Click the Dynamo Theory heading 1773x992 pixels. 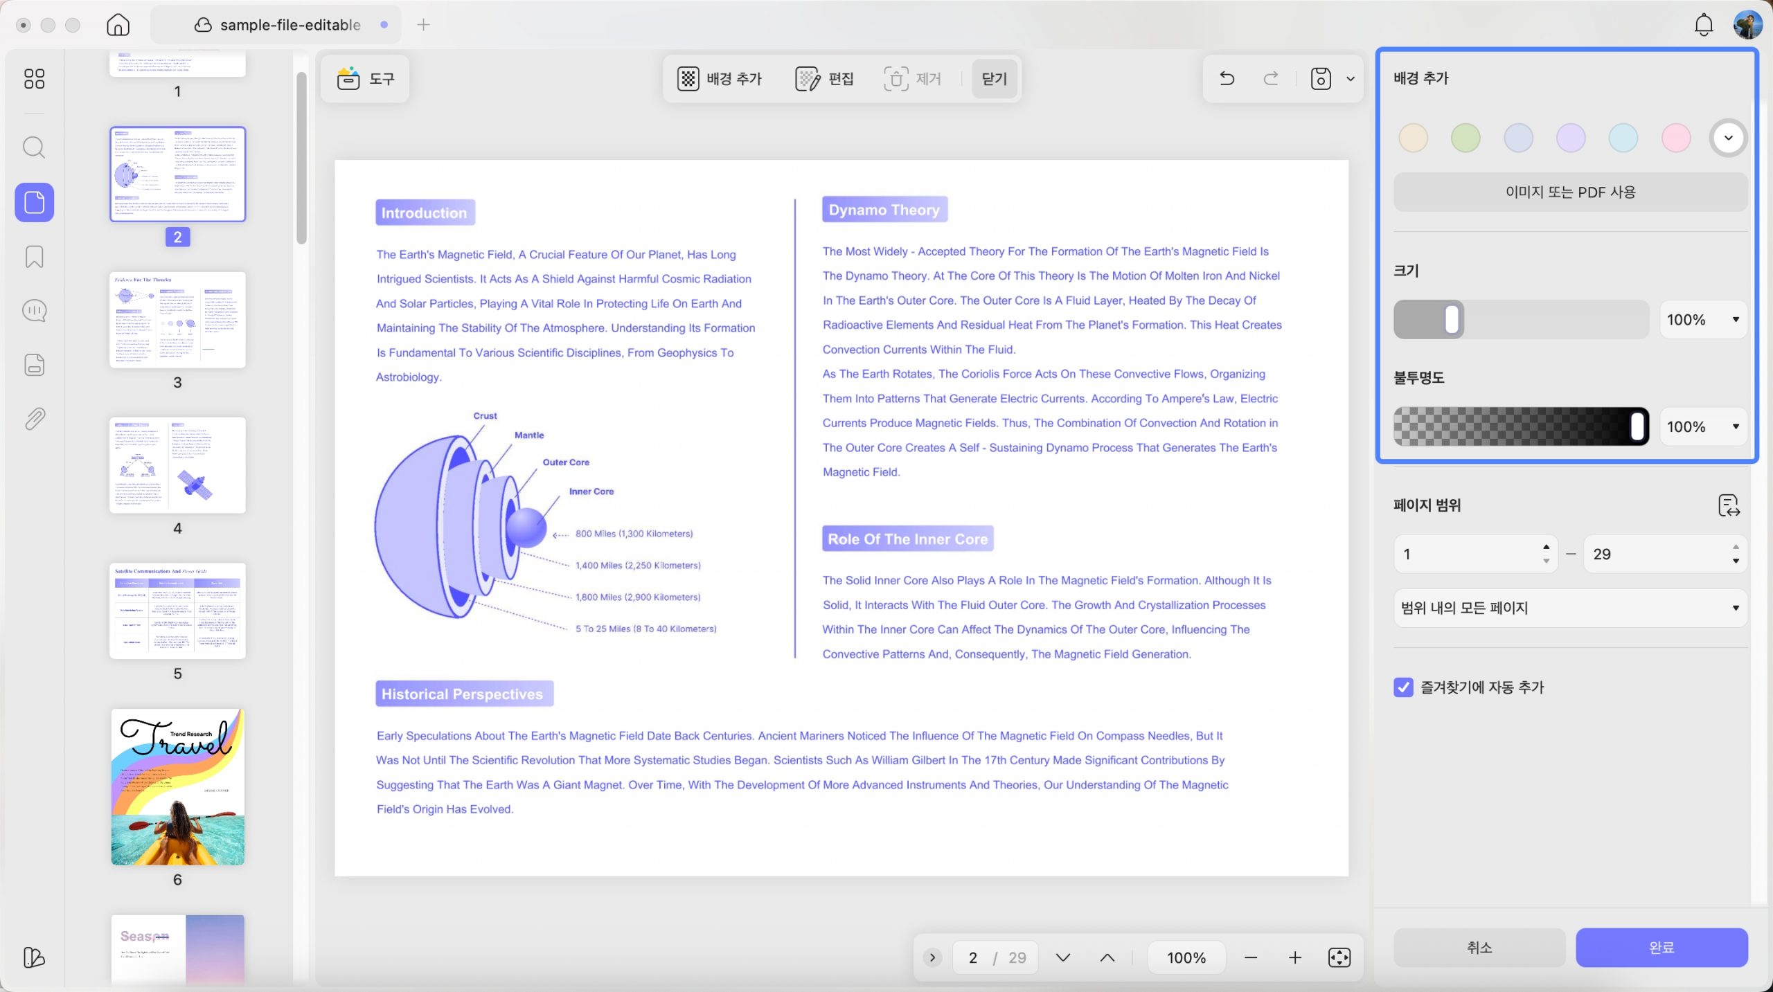(884, 210)
